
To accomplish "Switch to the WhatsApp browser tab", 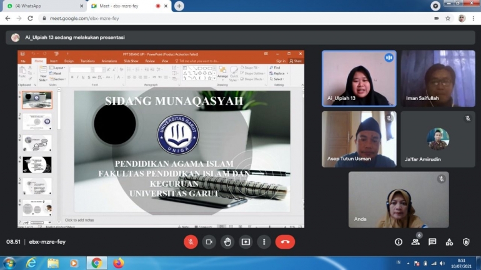I will click(x=46, y=6).
